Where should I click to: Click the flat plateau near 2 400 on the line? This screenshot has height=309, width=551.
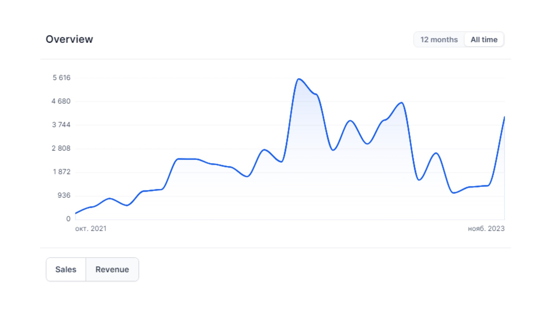[187, 159]
